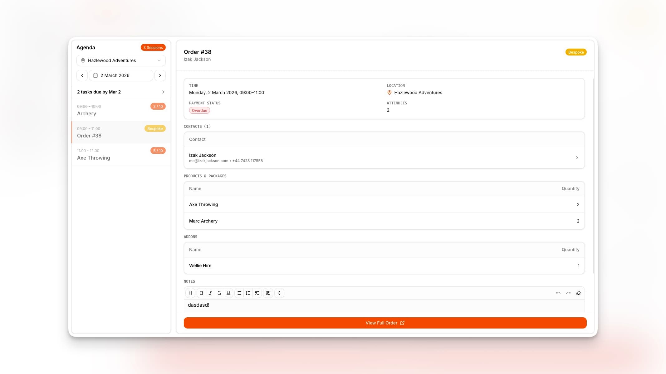Insert a numbered list in notes
Viewport: 666px width, 374px height.
(248, 293)
